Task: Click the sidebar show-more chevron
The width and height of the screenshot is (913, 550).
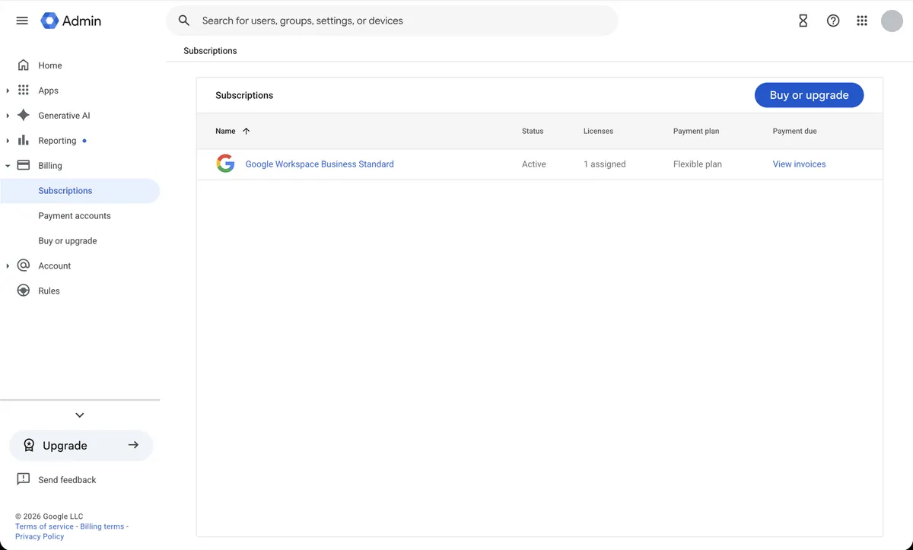Action: 80,415
